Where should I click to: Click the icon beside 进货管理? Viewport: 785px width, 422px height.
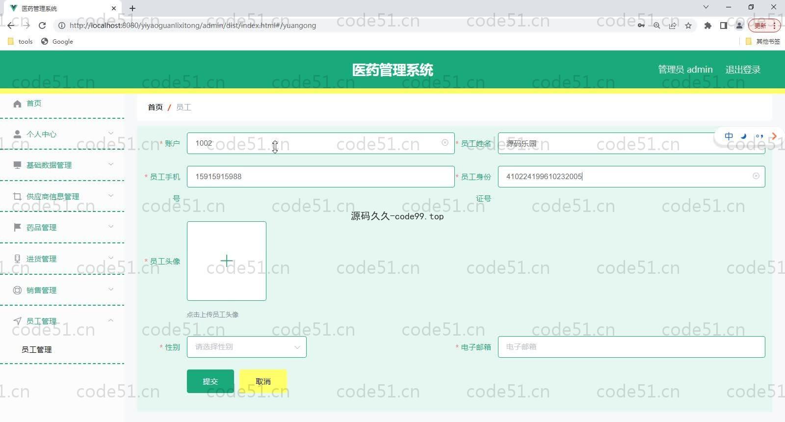(x=18, y=259)
